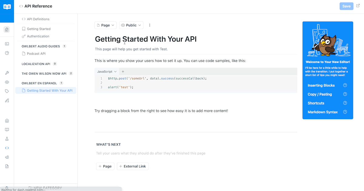Click paragraph 'Try dragging a block'
The image size is (364, 191).
click(161, 111)
